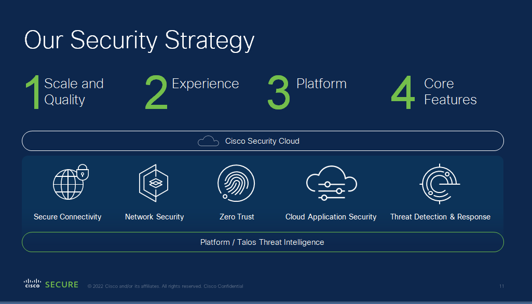Image resolution: width=532 pixels, height=304 pixels.
Task: Click the Network Security hexagon icon
Action: [154, 183]
